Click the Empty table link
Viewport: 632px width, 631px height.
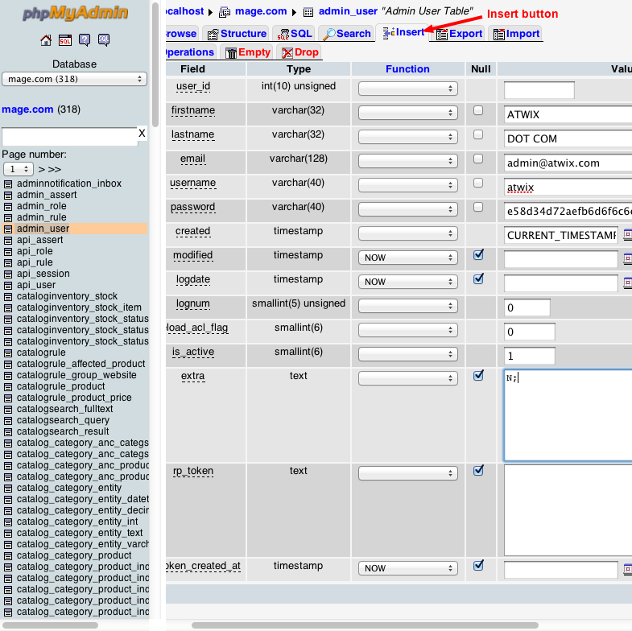pos(254,52)
